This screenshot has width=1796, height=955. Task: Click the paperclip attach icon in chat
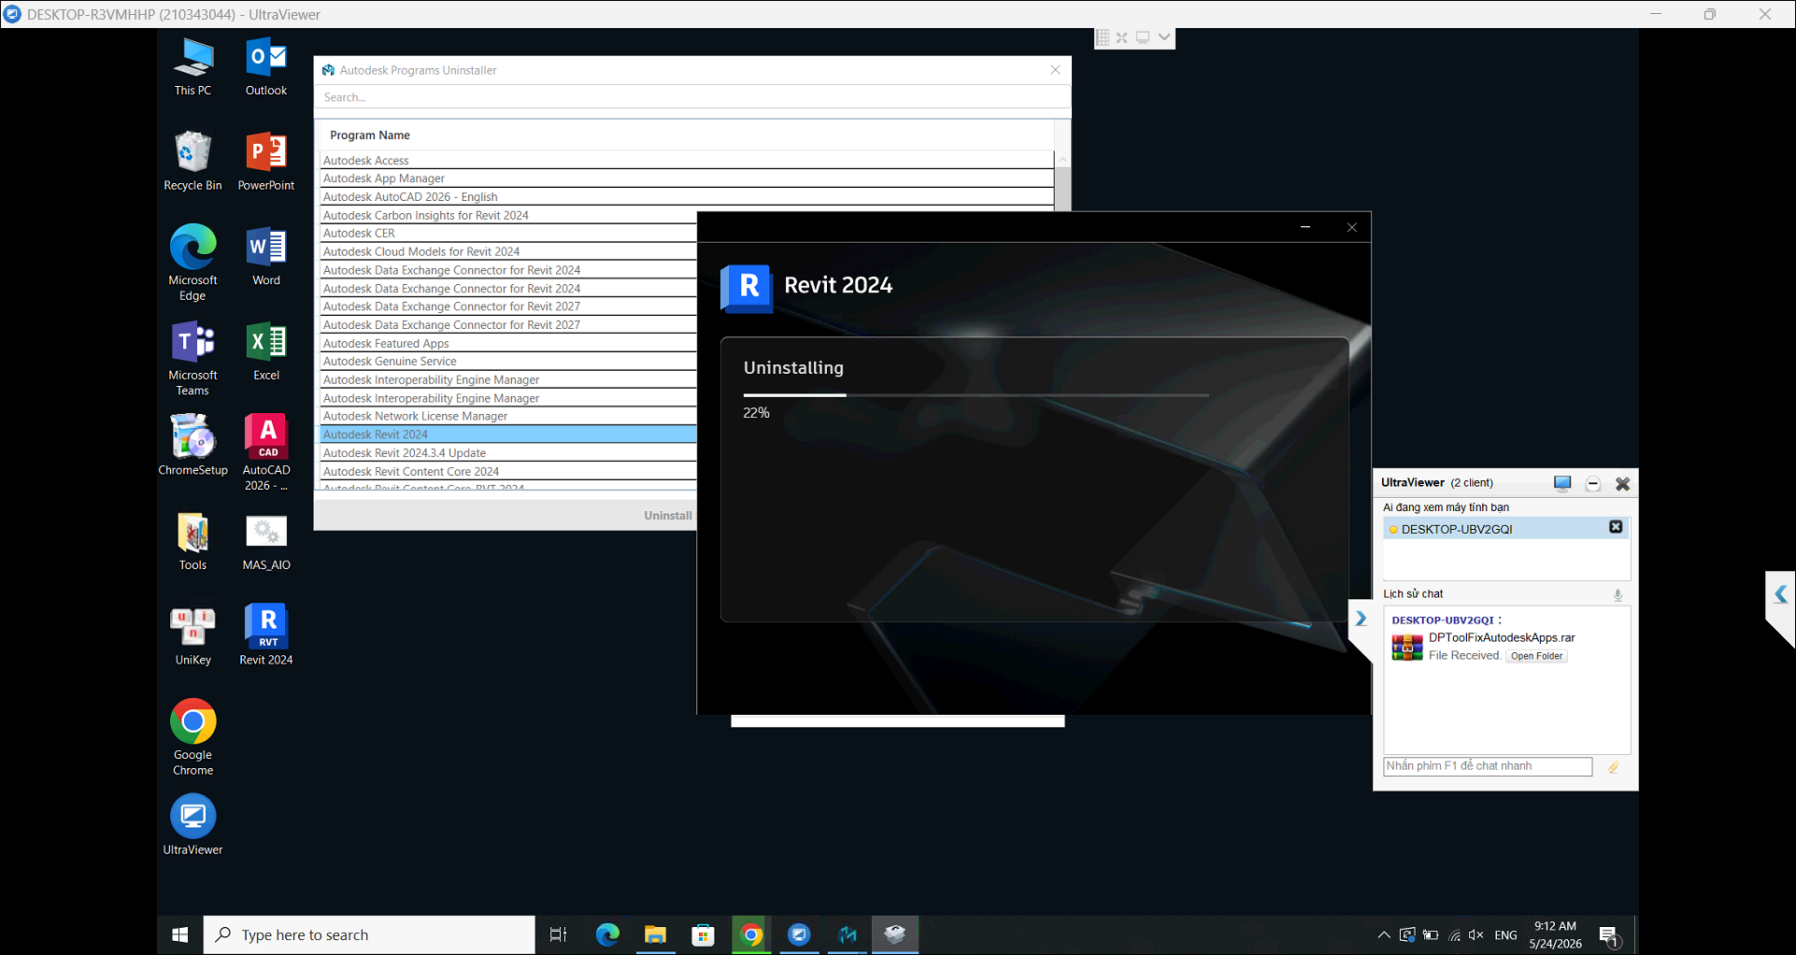tap(1613, 767)
